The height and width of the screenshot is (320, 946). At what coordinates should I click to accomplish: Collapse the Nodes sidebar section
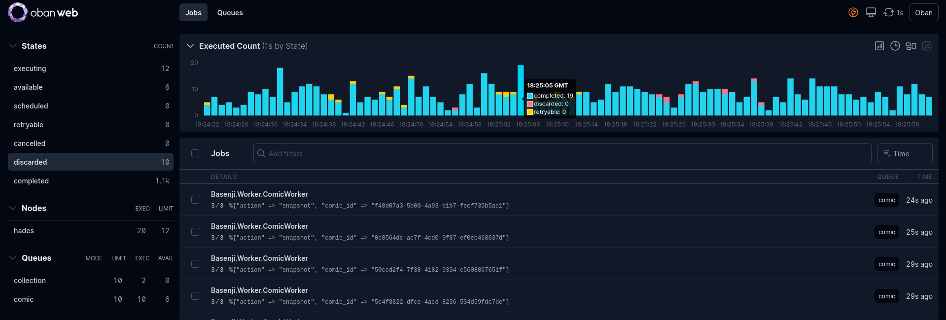coord(13,208)
